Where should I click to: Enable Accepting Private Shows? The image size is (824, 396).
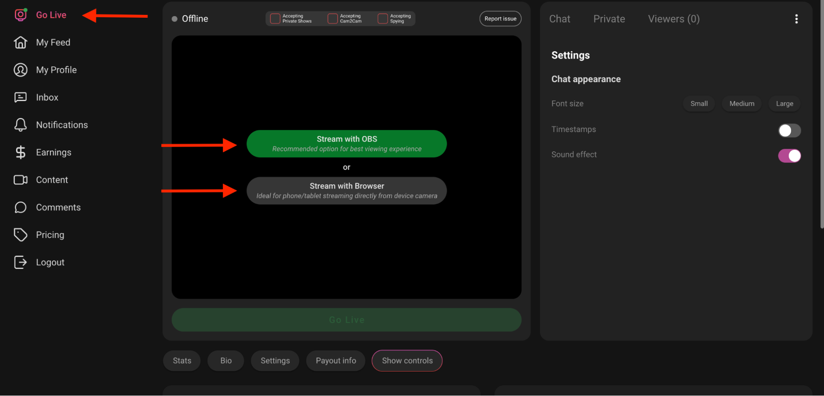click(275, 18)
